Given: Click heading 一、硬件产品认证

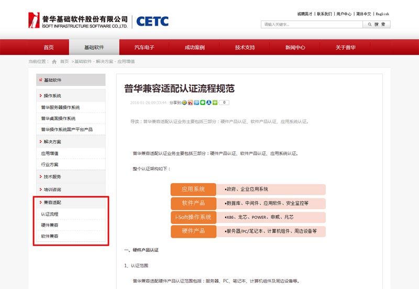Looking at the screenshot, I should (x=141, y=250).
